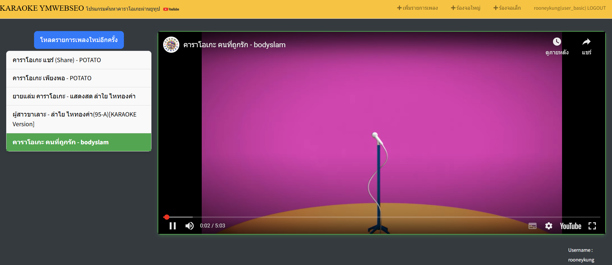Click the share arrow icon in video

pos(586,42)
